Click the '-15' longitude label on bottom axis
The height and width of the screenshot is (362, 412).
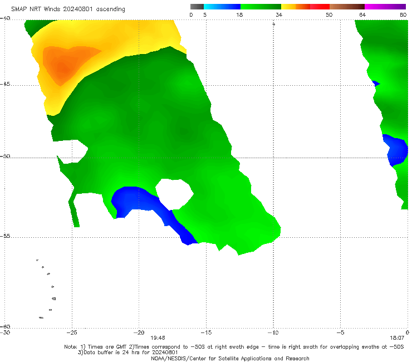206,332
